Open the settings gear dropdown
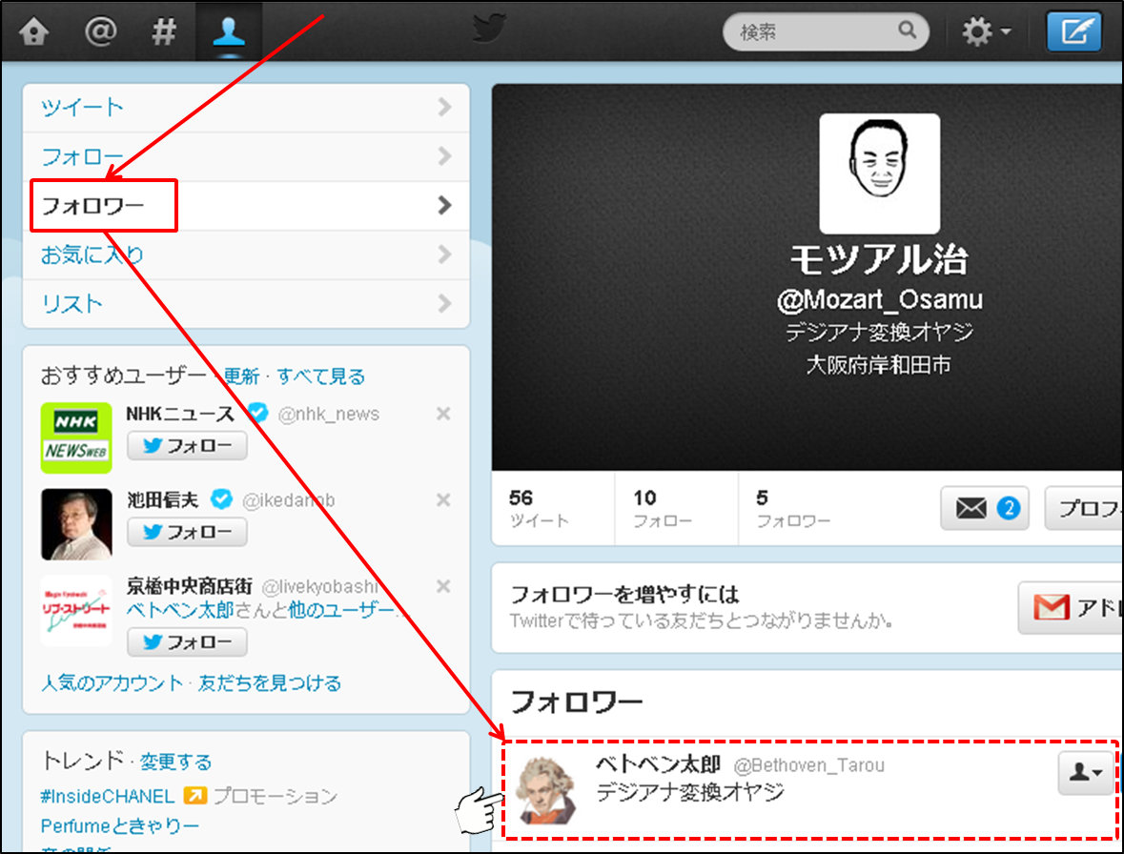 tap(986, 32)
